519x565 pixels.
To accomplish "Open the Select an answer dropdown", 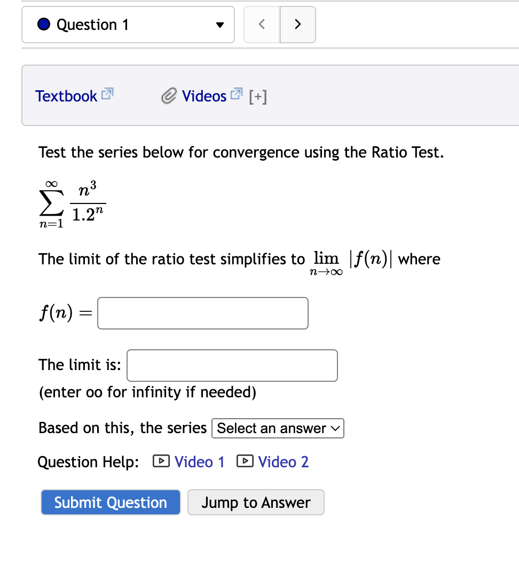I will [x=277, y=428].
